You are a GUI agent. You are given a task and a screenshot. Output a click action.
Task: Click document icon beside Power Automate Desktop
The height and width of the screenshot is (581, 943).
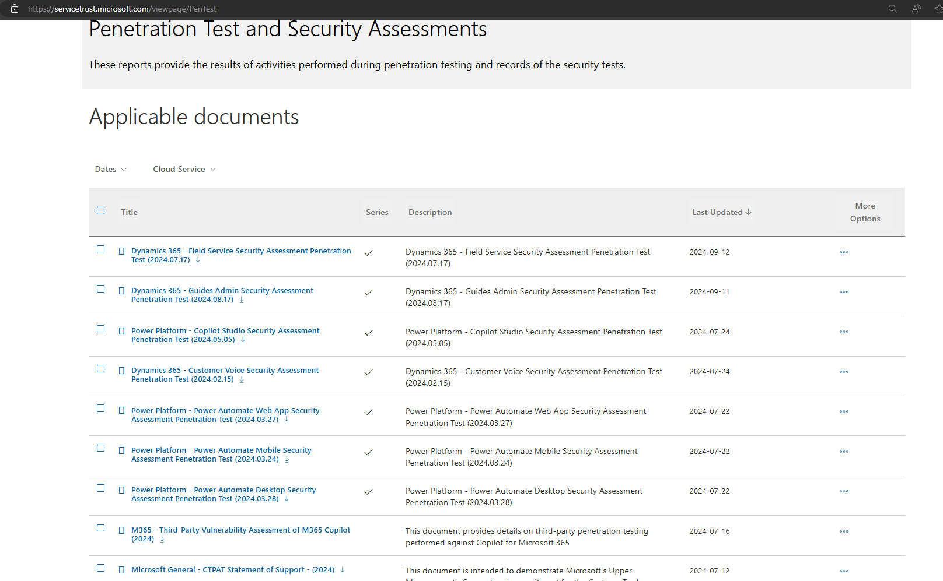[x=121, y=490]
